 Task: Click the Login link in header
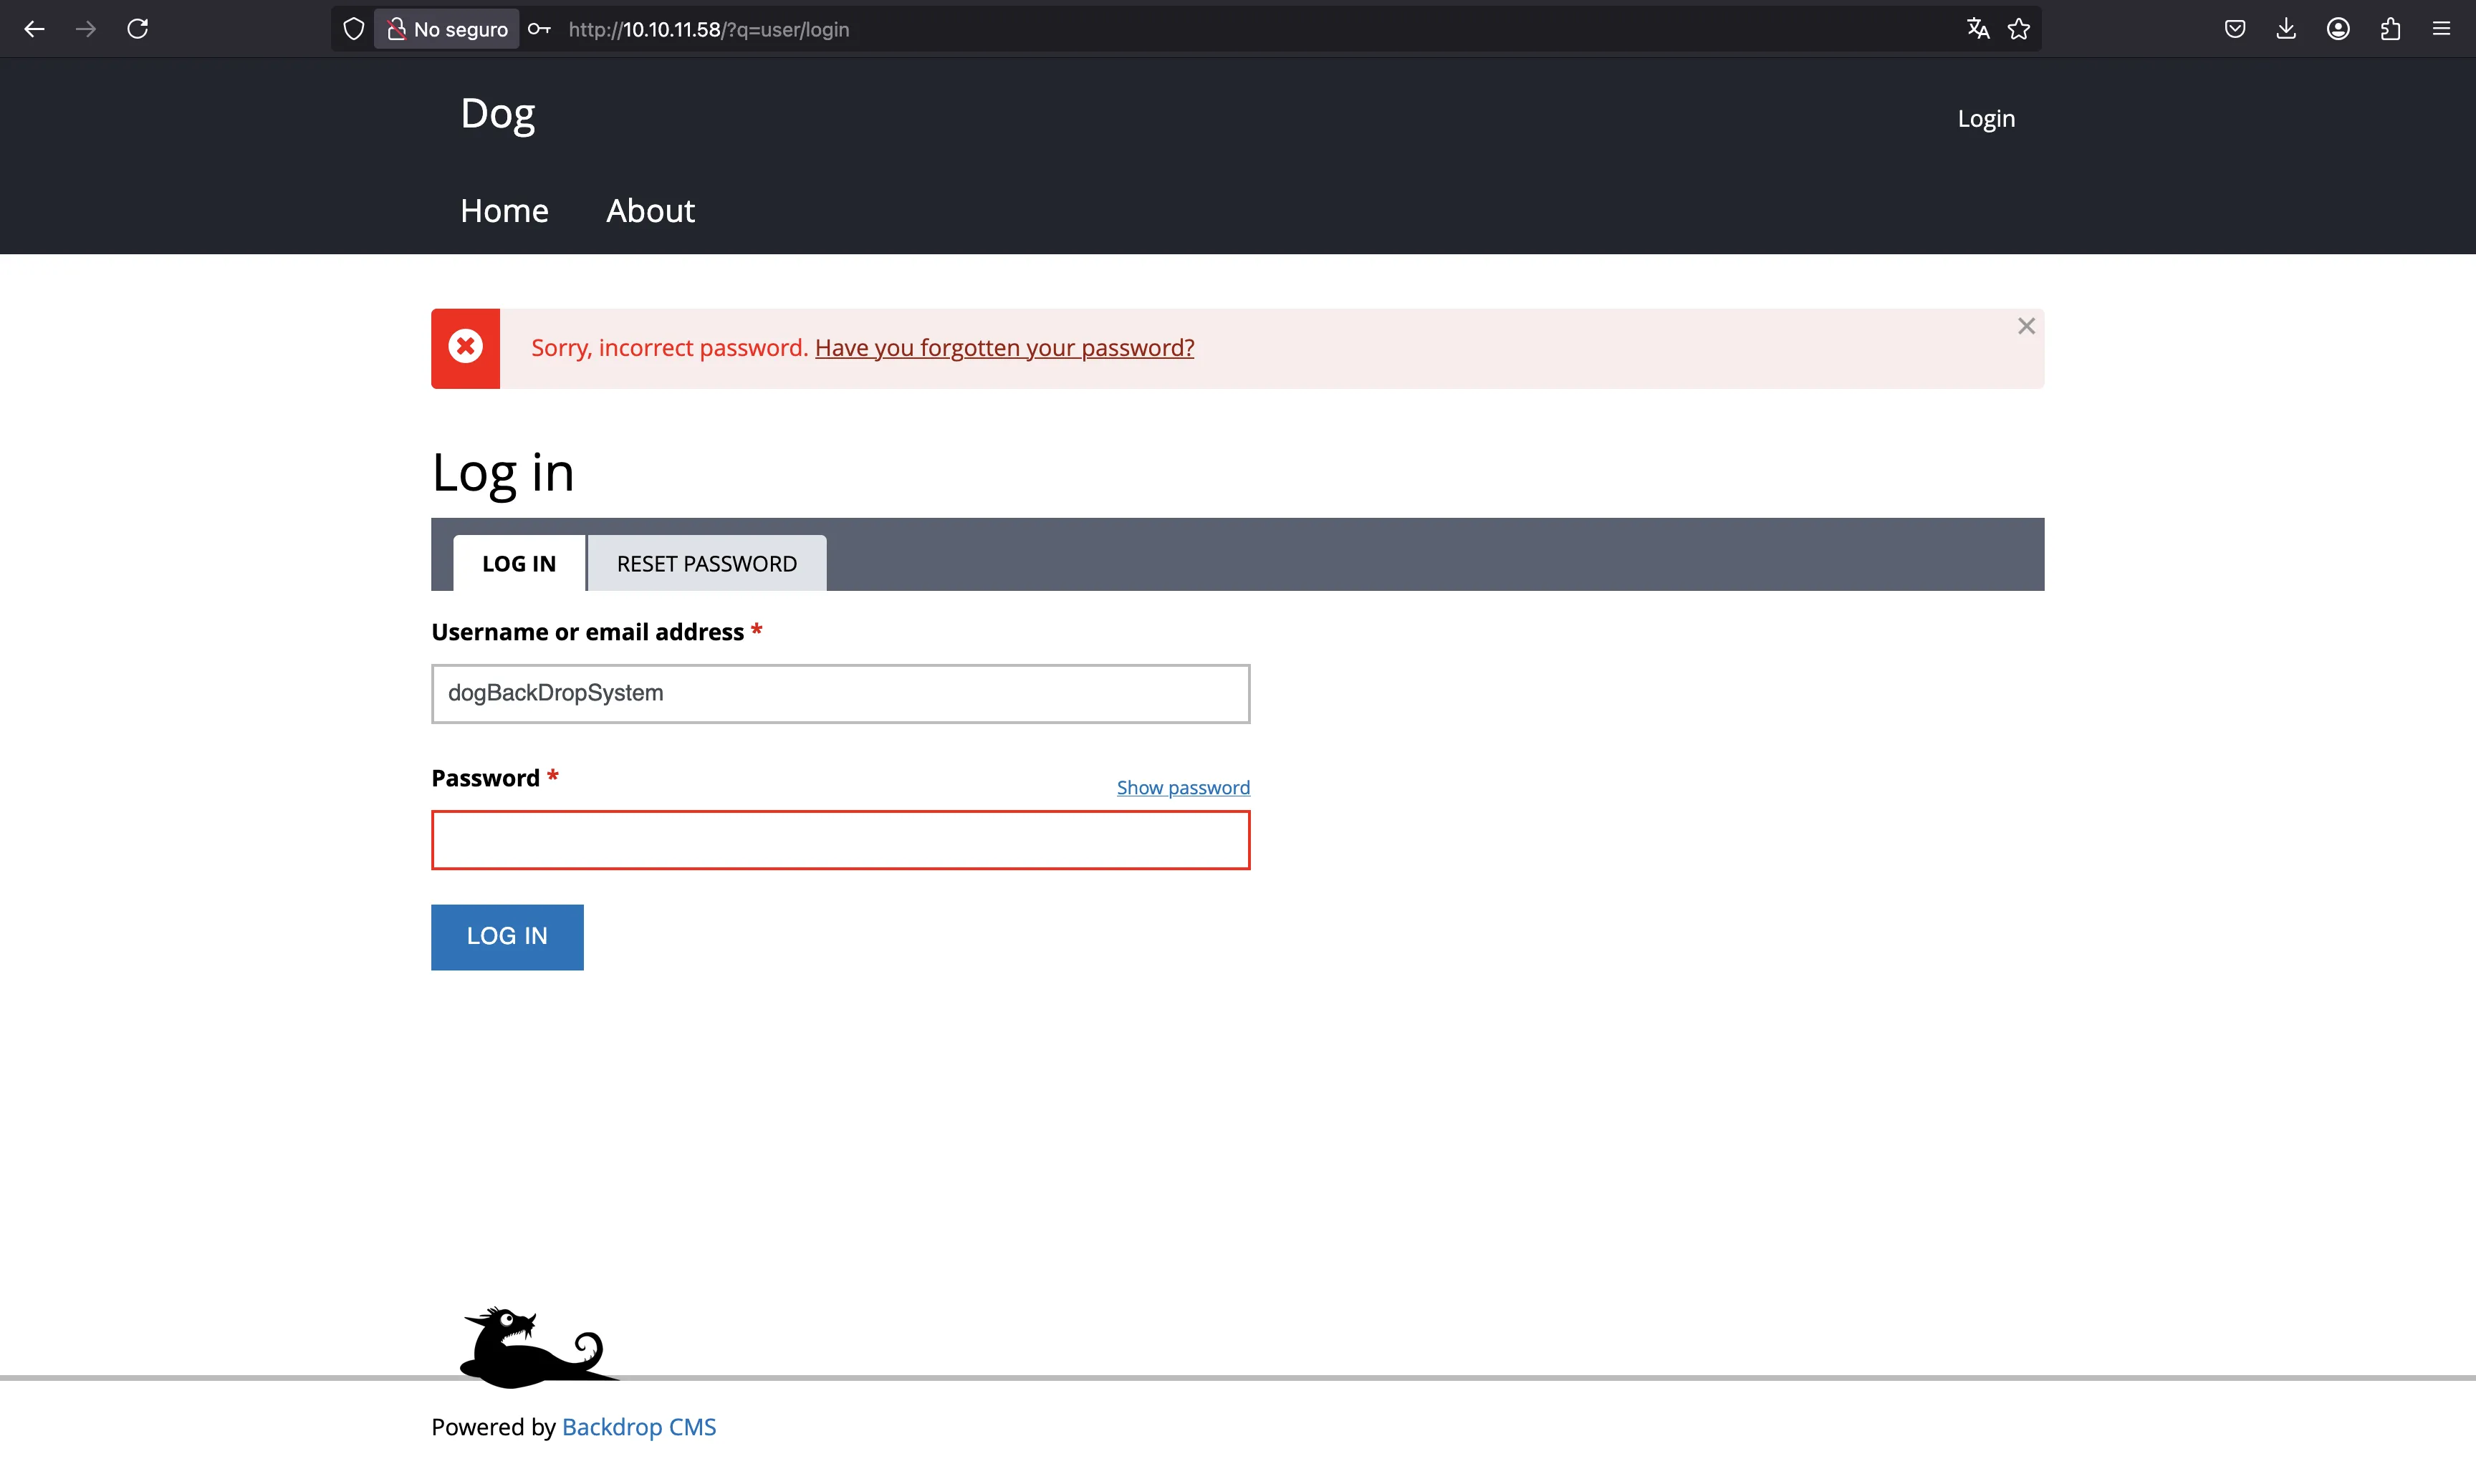pos(1986,119)
